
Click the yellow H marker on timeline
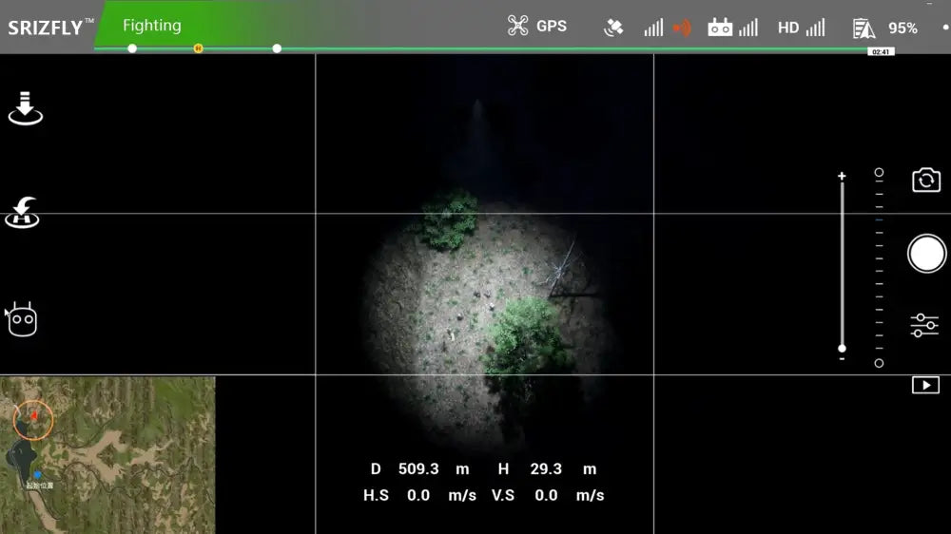coord(198,48)
